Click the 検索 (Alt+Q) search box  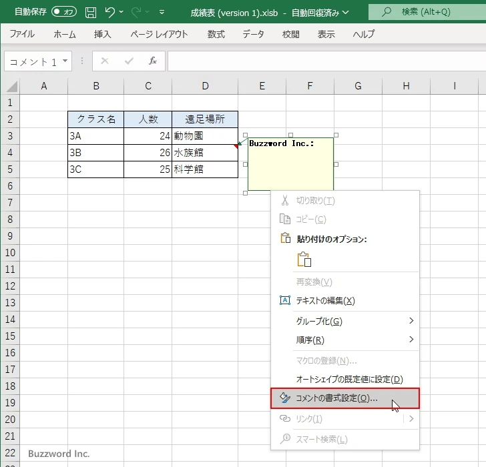427,12
